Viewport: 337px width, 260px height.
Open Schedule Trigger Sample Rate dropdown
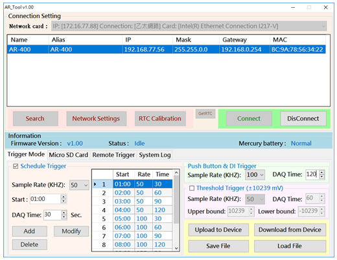pos(79,185)
